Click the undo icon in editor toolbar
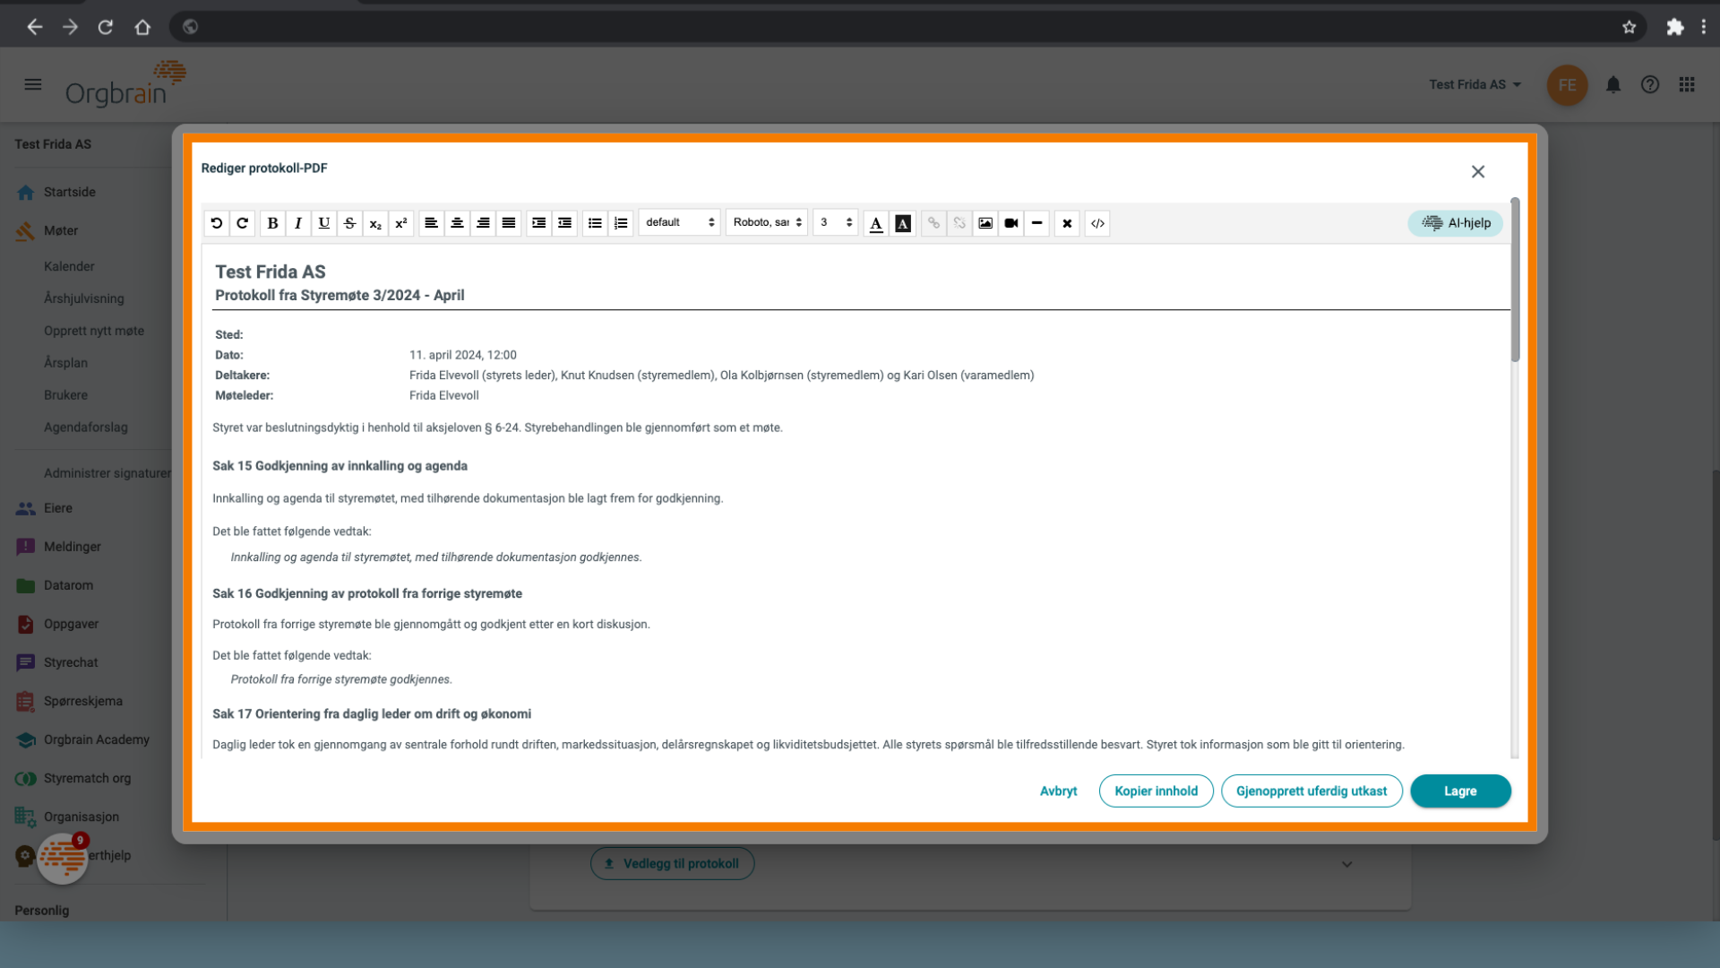 [217, 223]
